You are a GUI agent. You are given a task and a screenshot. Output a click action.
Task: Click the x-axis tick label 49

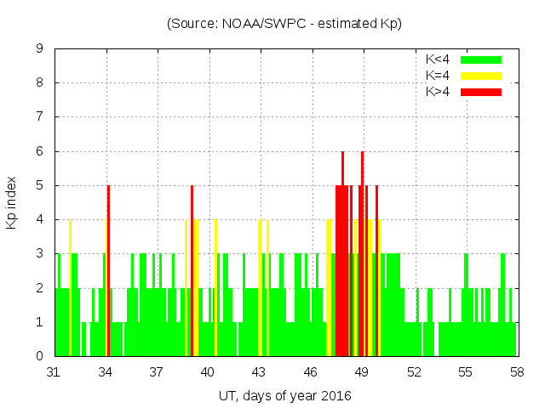pos(362,372)
